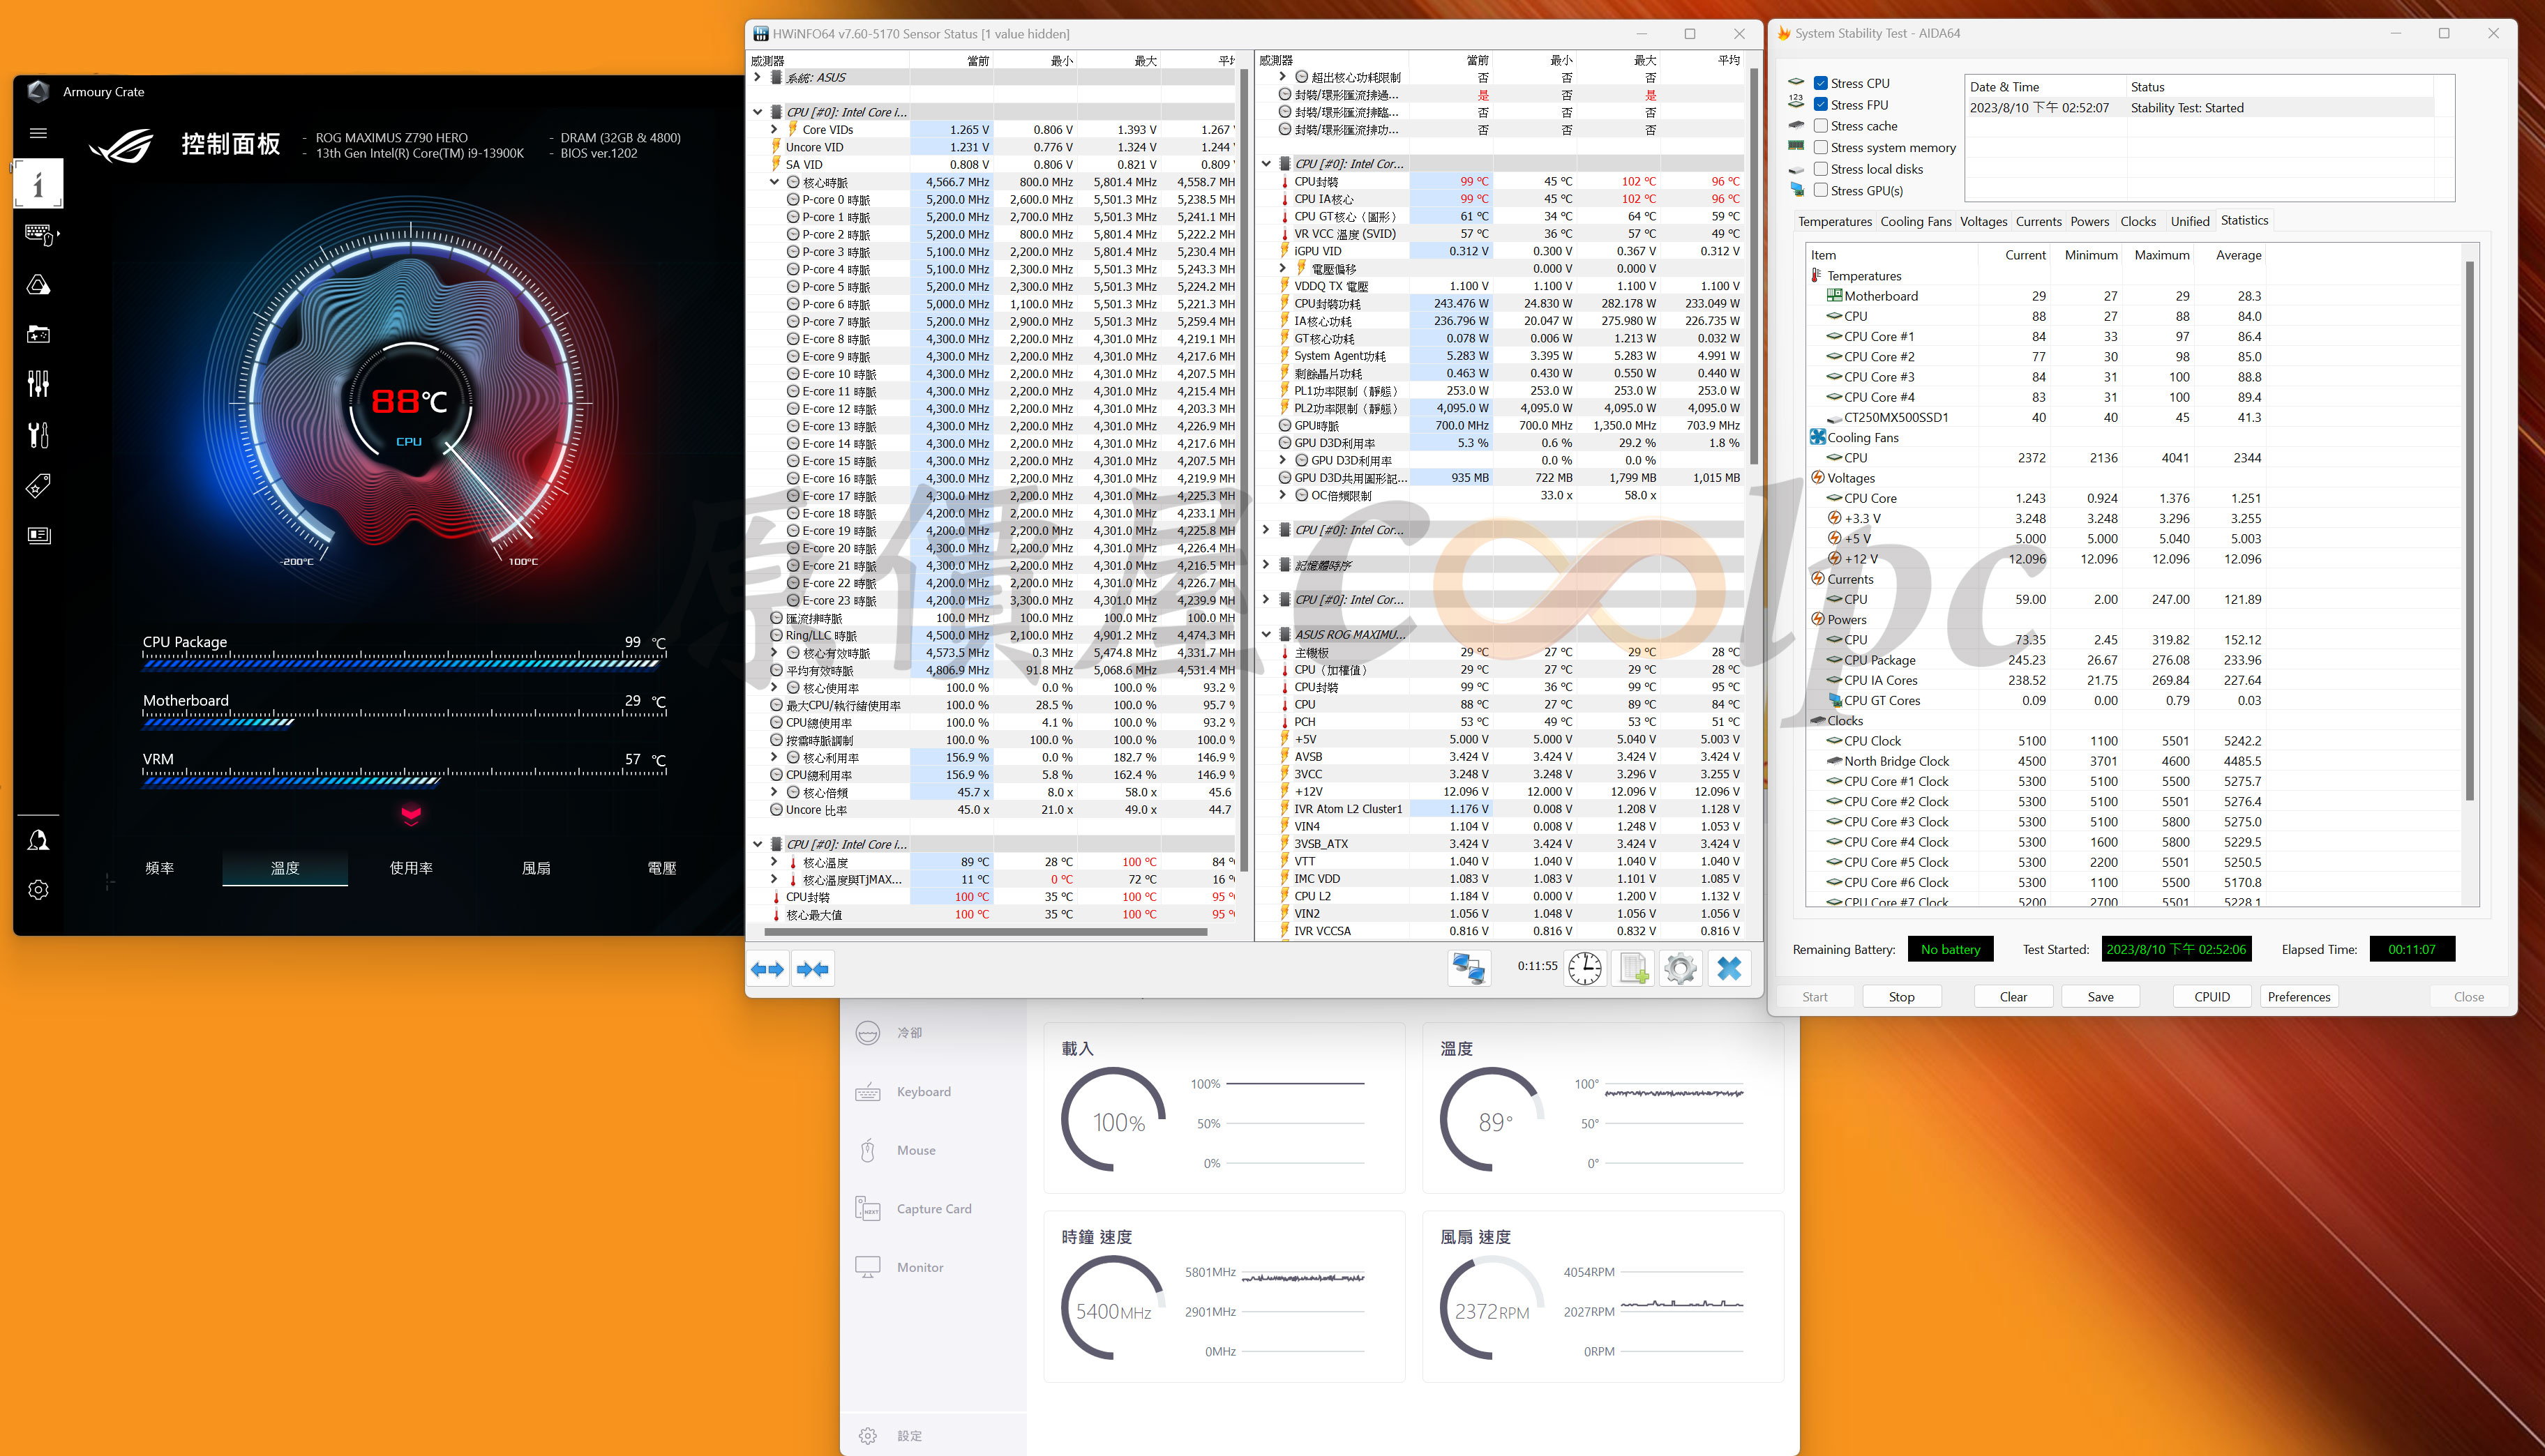2545x1456 pixels.
Task: Open Armoury Crate hamburger menu
Action: pos(38,133)
